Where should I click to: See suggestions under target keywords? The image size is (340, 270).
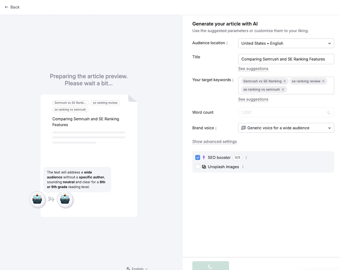(253, 99)
